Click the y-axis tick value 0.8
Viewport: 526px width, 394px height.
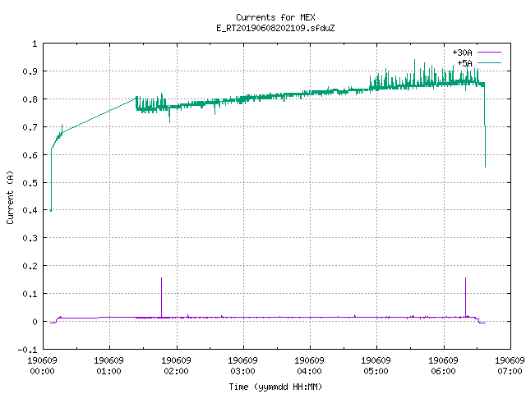[x=30, y=99]
